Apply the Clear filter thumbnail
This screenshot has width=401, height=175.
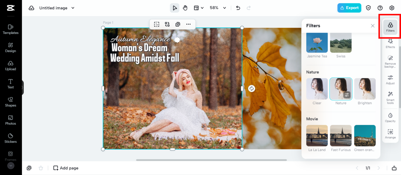[317, 89]
